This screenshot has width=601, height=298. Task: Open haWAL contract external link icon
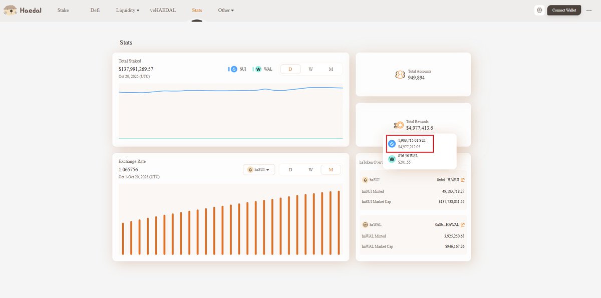463,225
